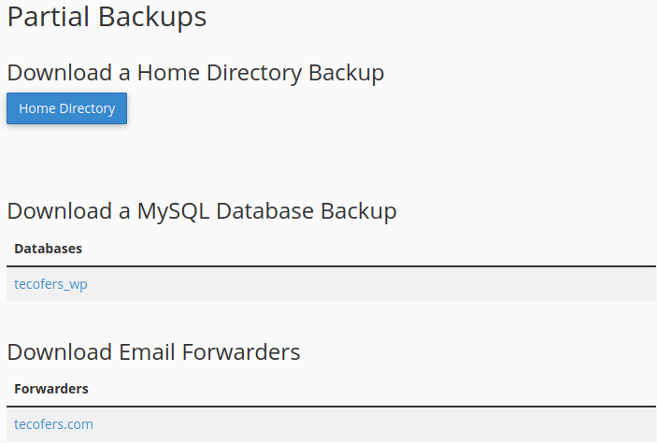Click the Databases table header row blank area

(374, 249)
